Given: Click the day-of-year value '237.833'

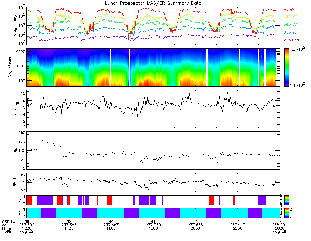Looking at the screenshot, I should point(195,225).
